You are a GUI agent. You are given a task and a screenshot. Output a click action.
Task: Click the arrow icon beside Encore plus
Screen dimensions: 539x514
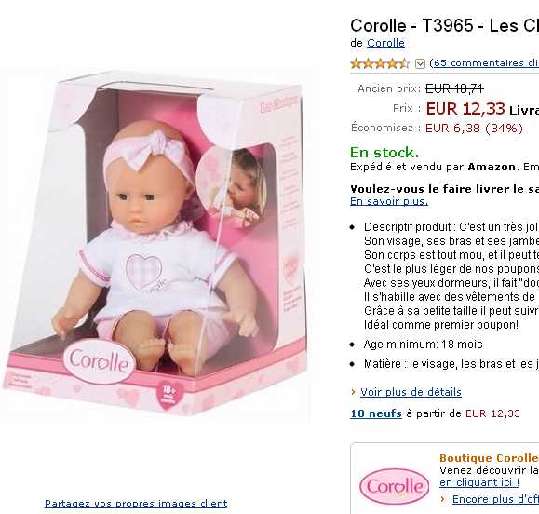[x=443, y=499]
